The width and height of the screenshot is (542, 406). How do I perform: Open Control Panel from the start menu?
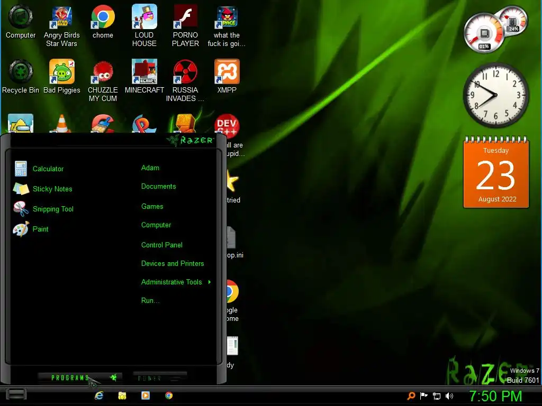pyautogui.click(x=162, y=245)
